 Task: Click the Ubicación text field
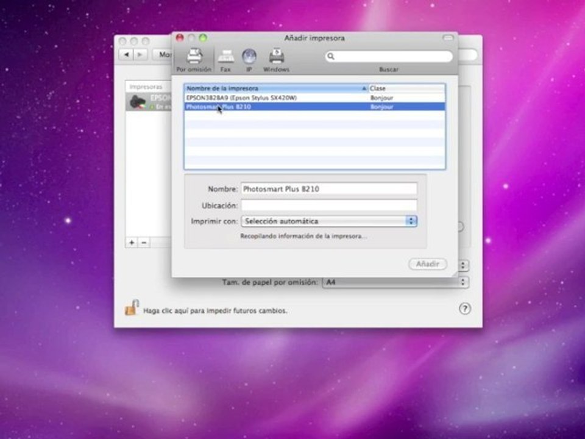(328, 205)
